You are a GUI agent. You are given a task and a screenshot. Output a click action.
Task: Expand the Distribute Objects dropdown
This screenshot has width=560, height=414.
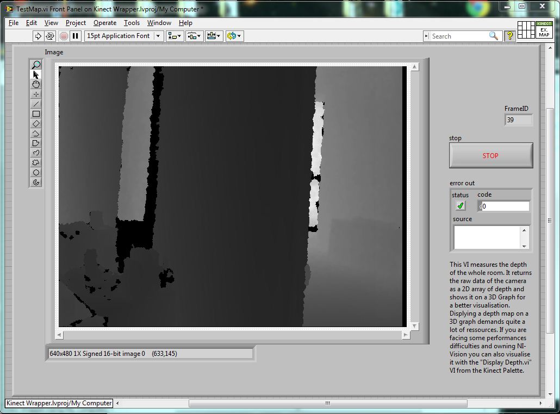(x=194, y=36)
